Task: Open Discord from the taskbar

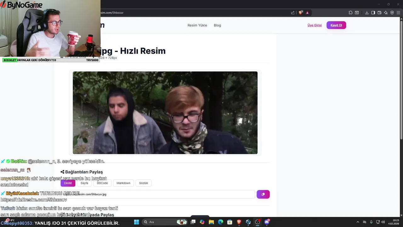Action: click(x=267, y=222)
